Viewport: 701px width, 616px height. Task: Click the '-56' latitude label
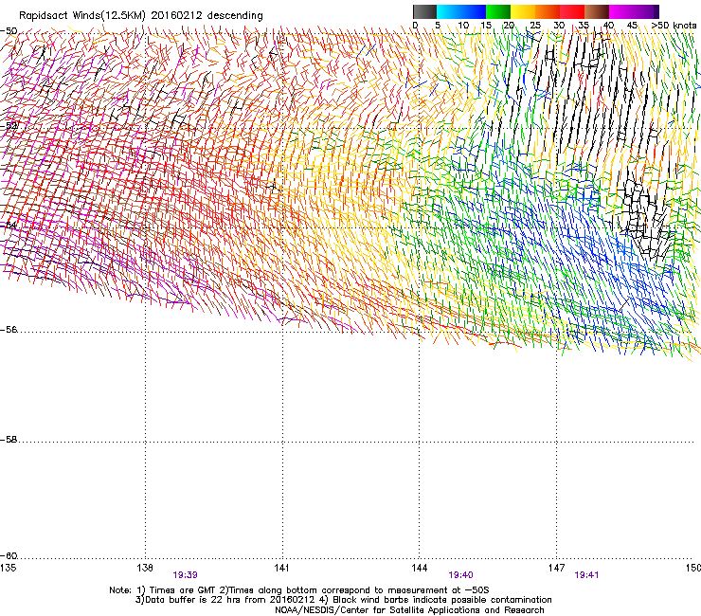[x=9, y=329]
